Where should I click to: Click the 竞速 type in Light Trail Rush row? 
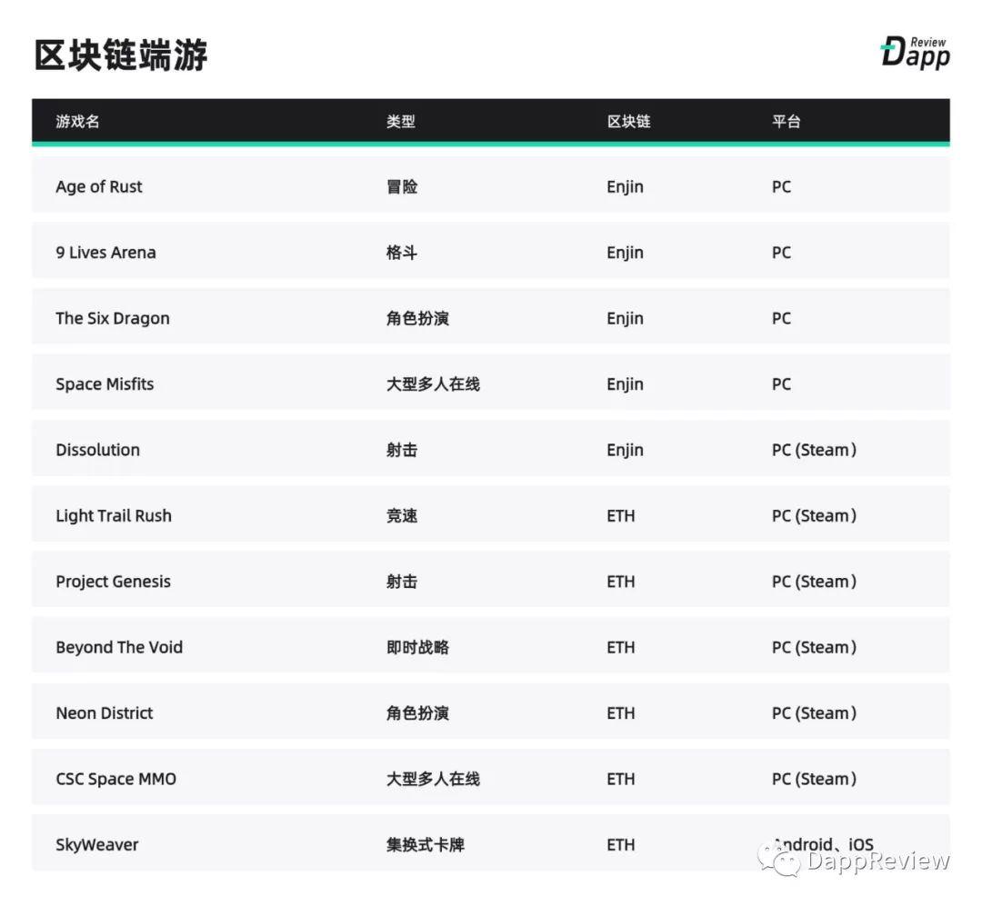[402, 516]
